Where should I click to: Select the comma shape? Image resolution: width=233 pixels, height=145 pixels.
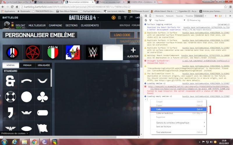pyautogui.click(x=10, y=113)
